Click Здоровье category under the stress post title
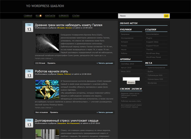Screen dimensions: 191x139 pyautogui.click(x=62, y=124)
